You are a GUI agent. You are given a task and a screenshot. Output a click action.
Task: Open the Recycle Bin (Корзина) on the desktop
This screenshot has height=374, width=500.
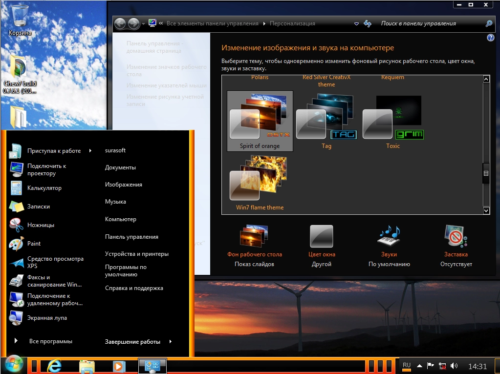[x=20, y=17]
